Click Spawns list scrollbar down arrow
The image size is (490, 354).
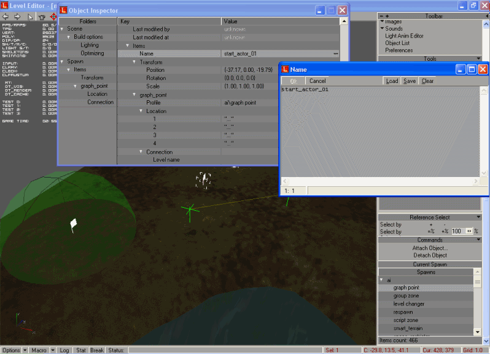click(477, 332)
